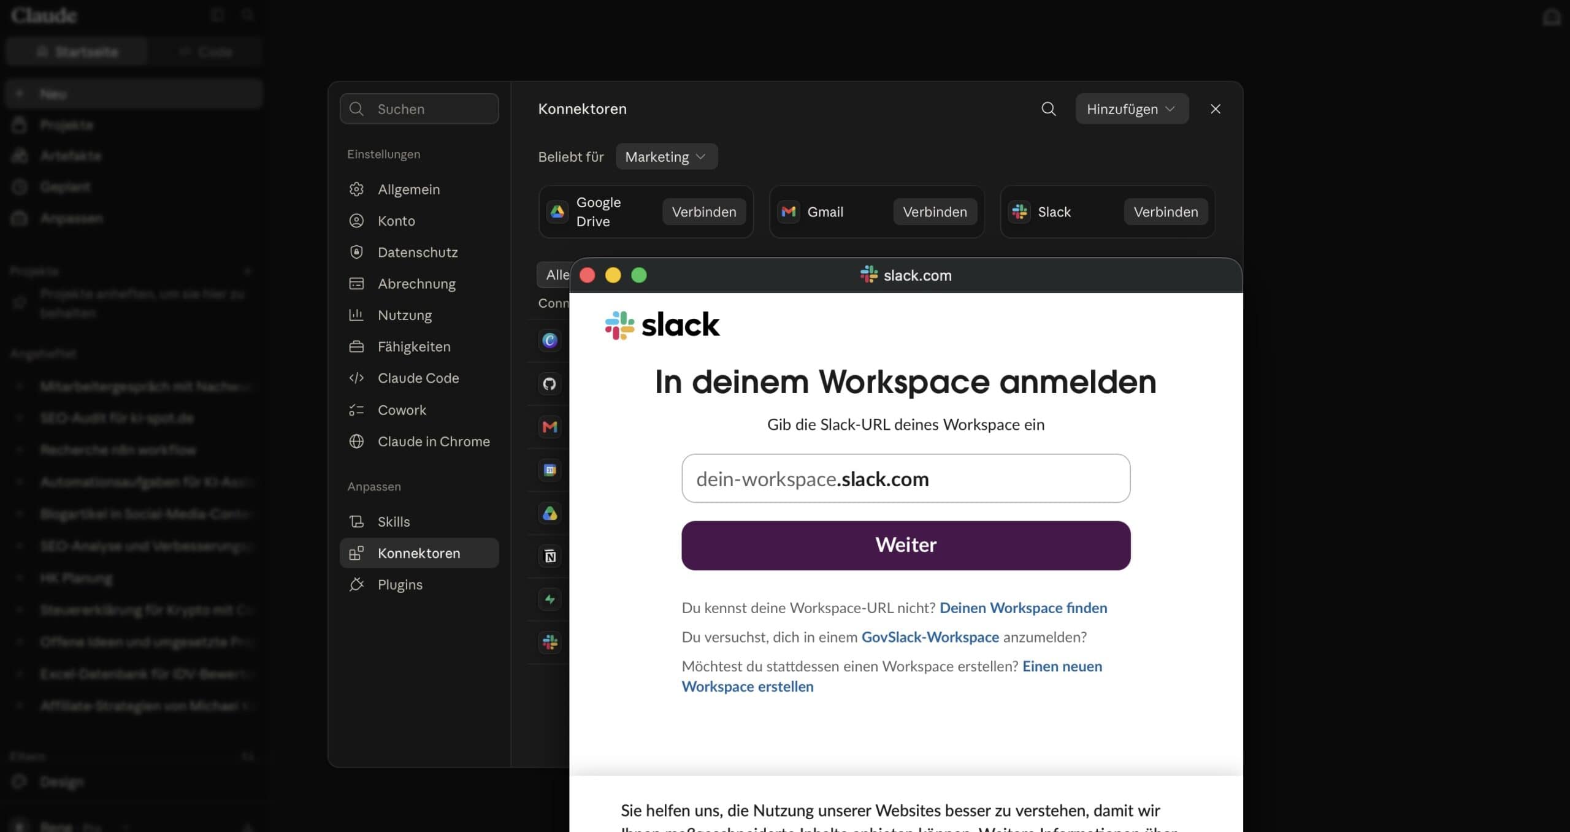Click the Notion connector icon
The image size is (1570, 832).
550,556
